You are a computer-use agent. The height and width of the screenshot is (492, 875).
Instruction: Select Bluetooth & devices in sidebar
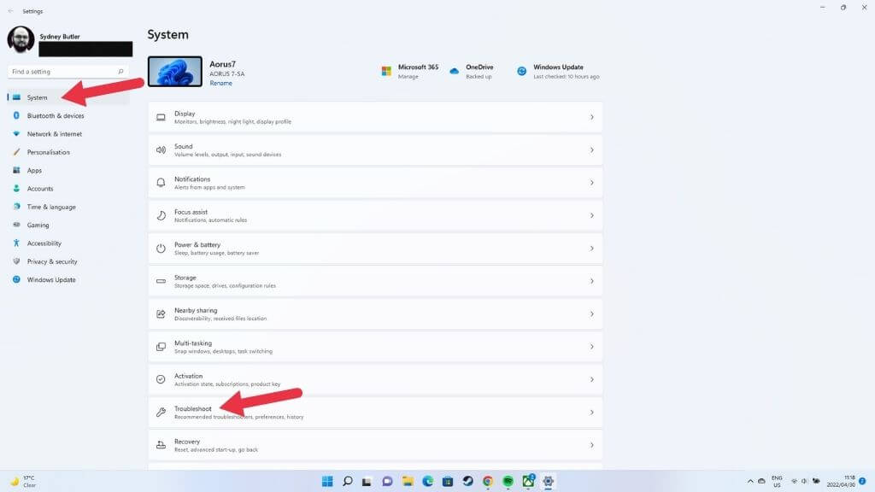56,116
